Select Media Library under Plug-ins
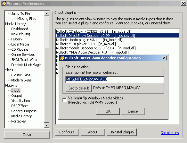 21,116
